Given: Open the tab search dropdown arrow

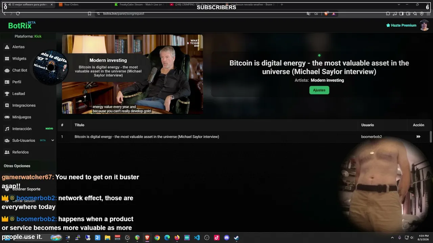Looking at the screenshot, I should [x=399, y=5].
